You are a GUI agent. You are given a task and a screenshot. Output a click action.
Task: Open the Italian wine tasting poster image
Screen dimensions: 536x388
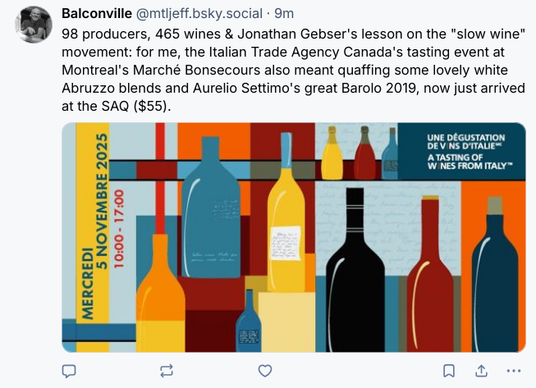click(293, 238)
